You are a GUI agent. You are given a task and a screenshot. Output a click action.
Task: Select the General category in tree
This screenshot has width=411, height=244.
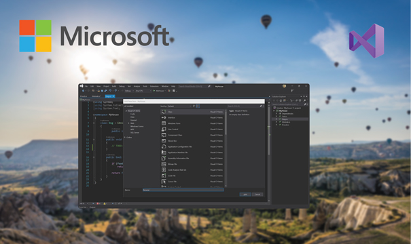click(x=133, y=120)
